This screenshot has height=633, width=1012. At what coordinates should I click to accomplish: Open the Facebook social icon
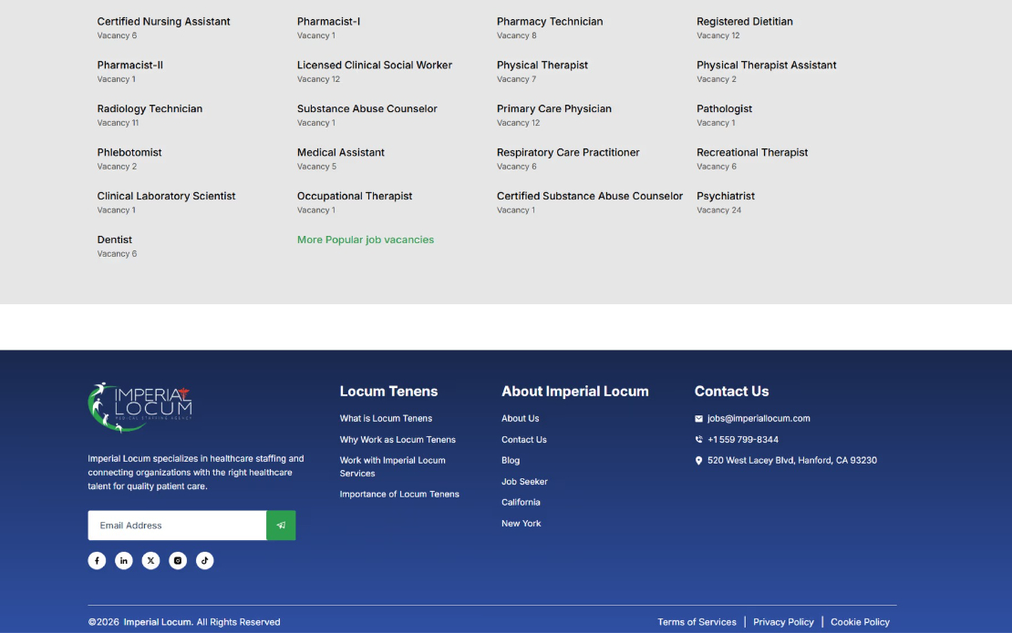97,561
